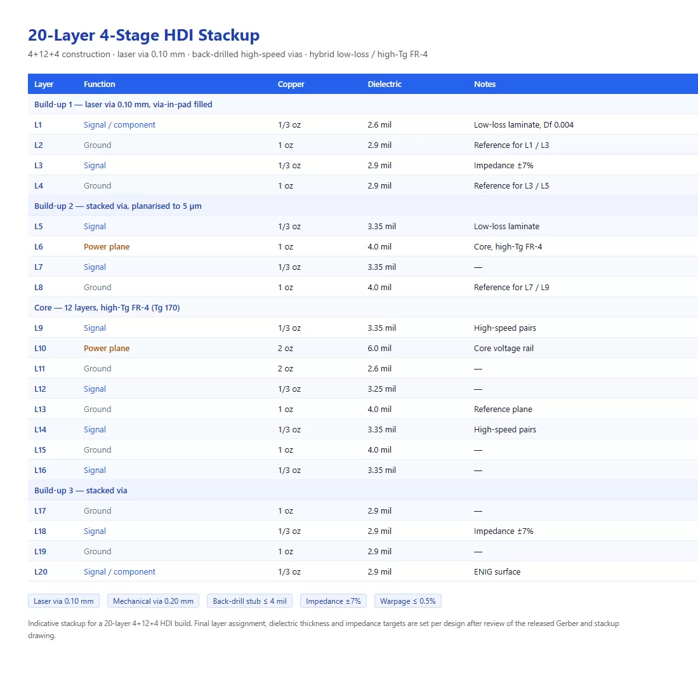Click the "Copper" column header

[291, 84]
